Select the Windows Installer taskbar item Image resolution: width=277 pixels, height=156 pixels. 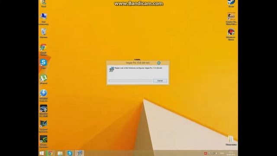click(80, 153)
